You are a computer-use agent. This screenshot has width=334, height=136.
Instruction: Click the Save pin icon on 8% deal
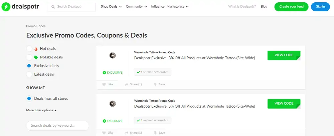tap(155, 84)
